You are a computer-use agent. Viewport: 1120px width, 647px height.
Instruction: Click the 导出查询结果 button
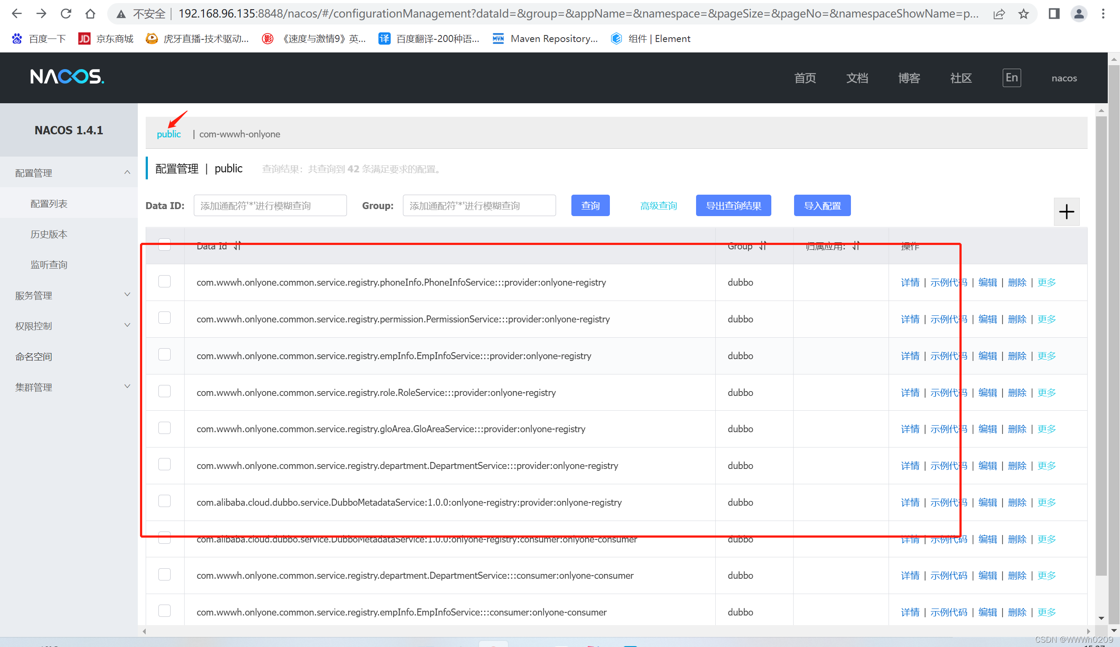point(733,206)
